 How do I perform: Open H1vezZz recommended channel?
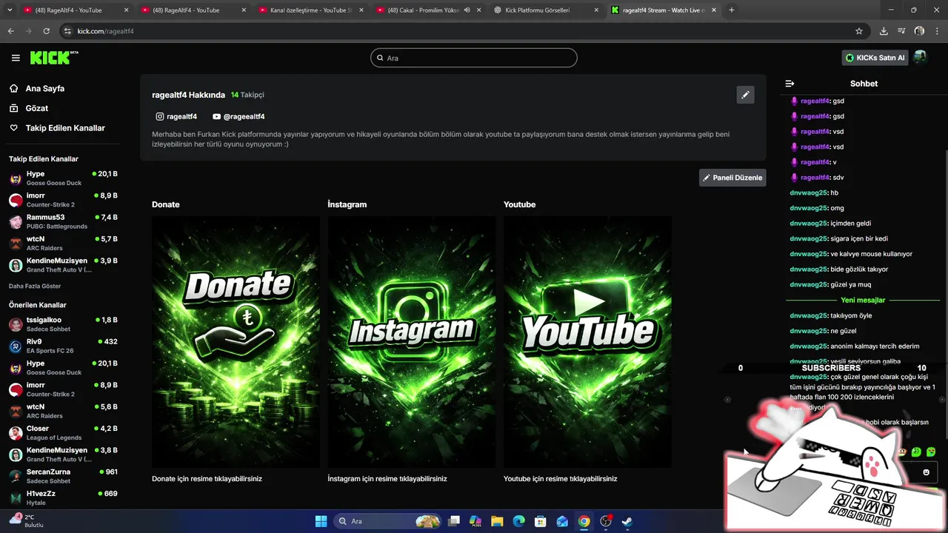(x=63, y=497)
